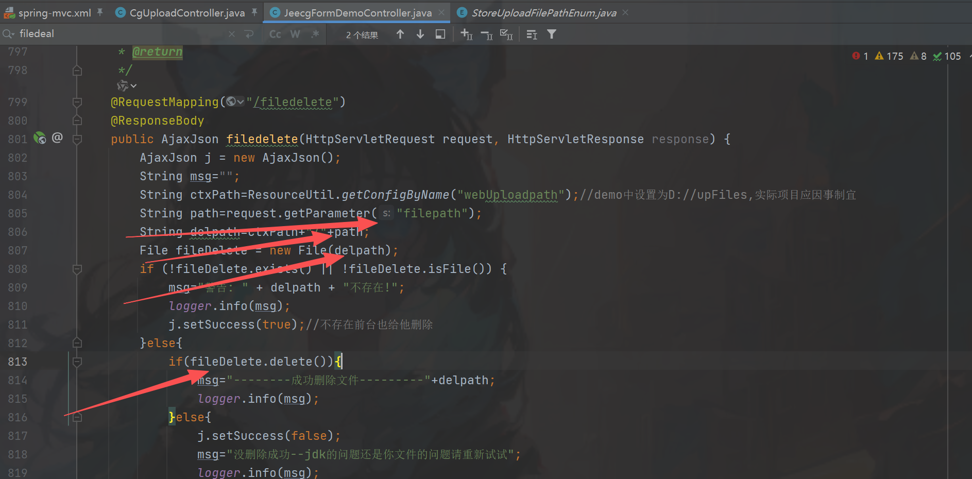Click inside the filedeal search field
Image resolution: width=972 pixels, height=479 pixels.
coord(118,34)
